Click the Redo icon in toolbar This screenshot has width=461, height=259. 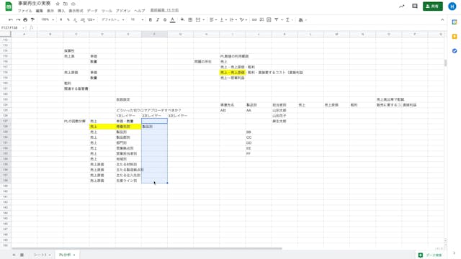point(18,19)
